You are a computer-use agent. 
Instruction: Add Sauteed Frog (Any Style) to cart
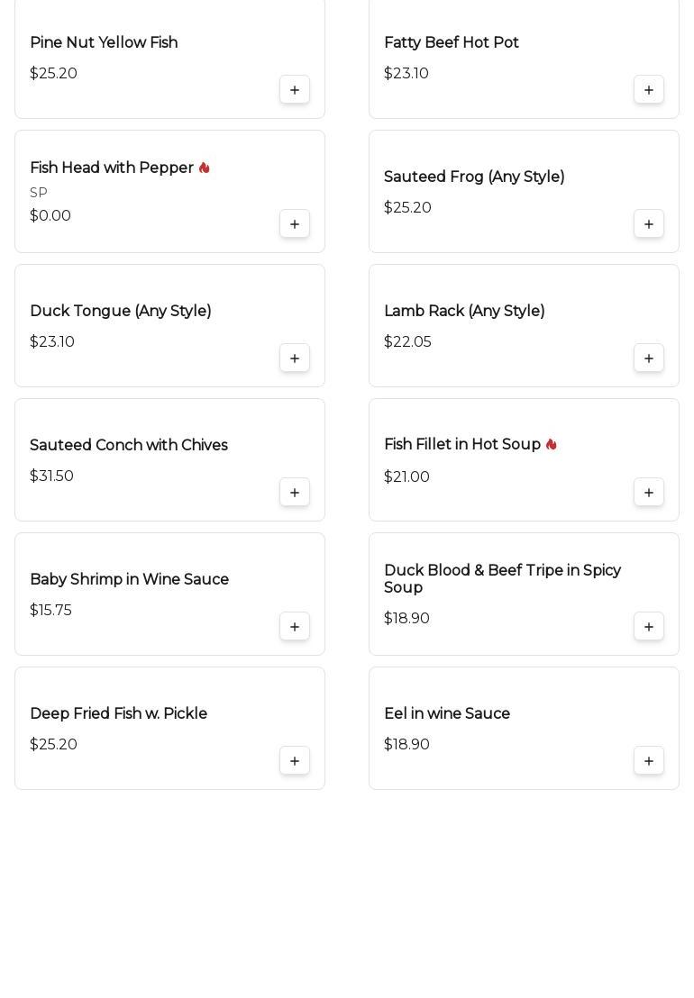[x=649, y=224]
